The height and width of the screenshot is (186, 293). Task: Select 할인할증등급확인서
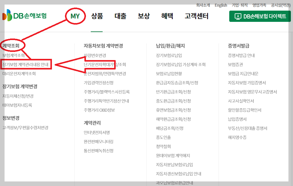tap(244, 110)
